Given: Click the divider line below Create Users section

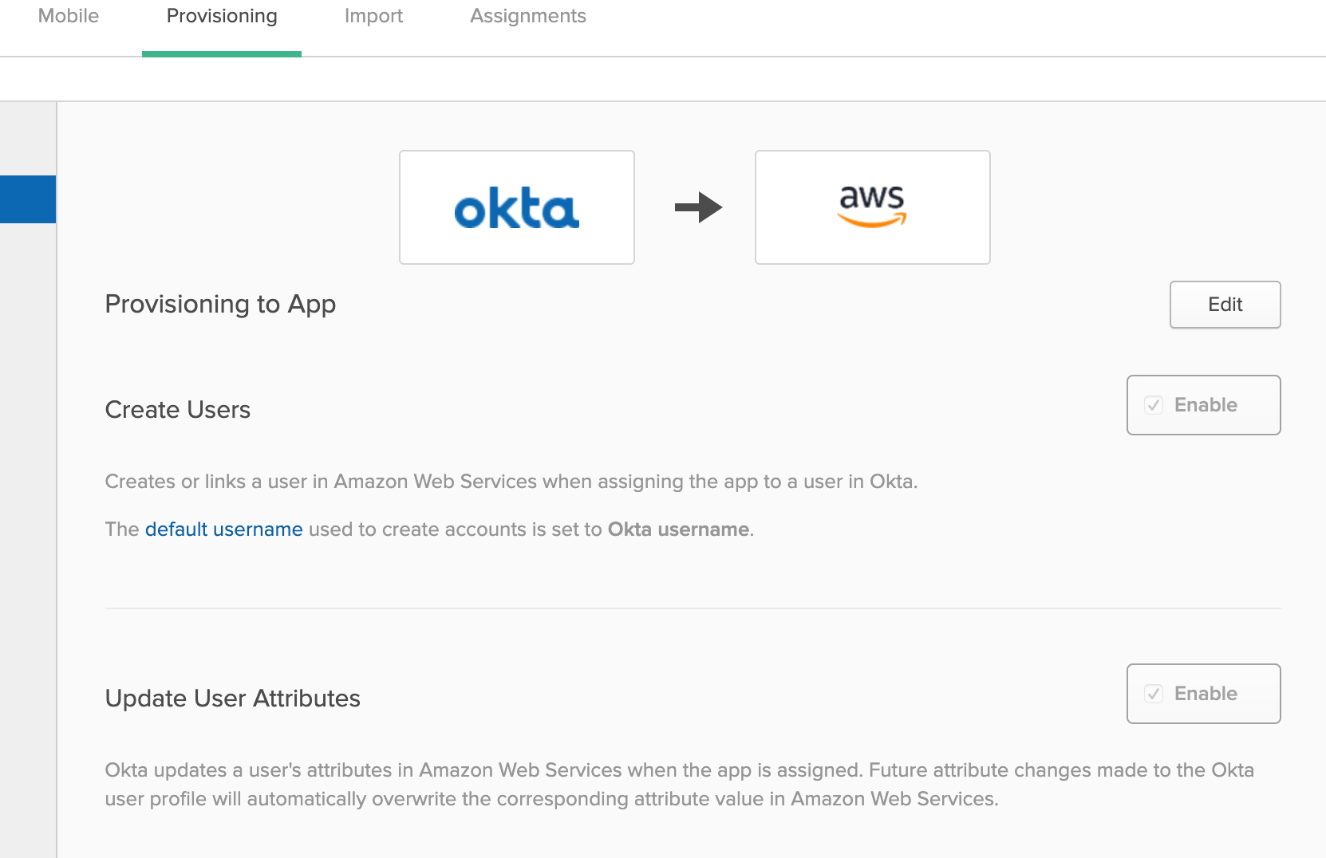Looking at the screenshot, I should coord(693,608).
